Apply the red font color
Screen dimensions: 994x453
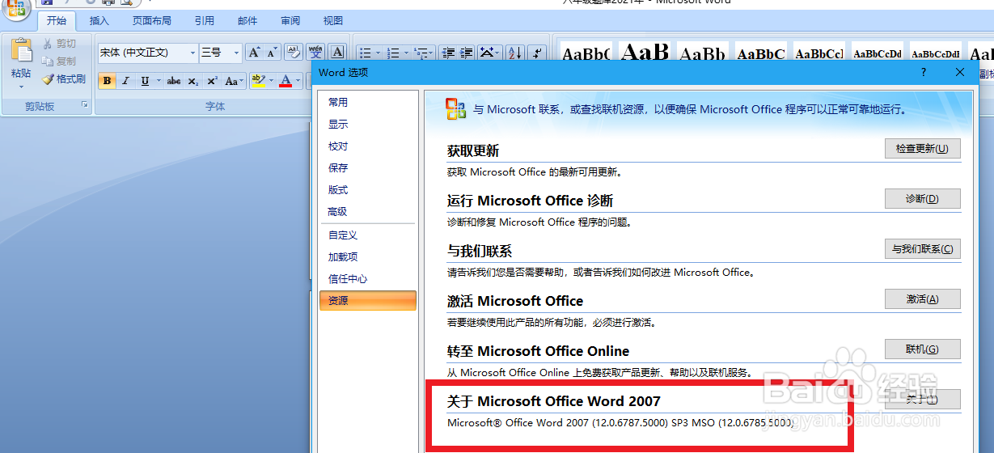pos(285,81)
